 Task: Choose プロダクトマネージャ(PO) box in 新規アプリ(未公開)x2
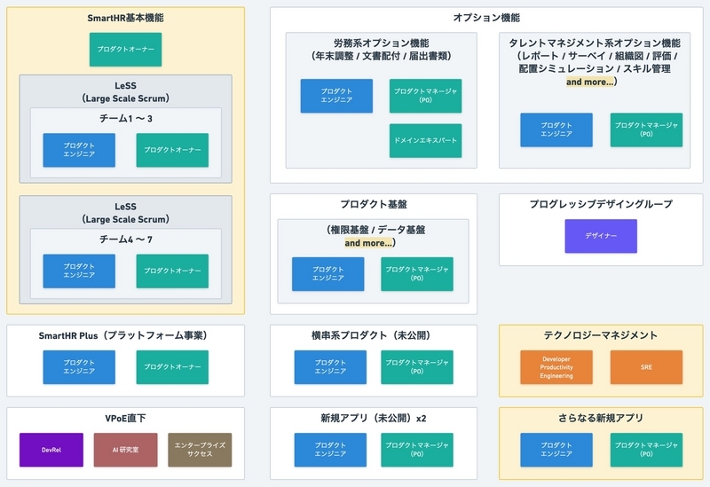[x=416, y=450]
